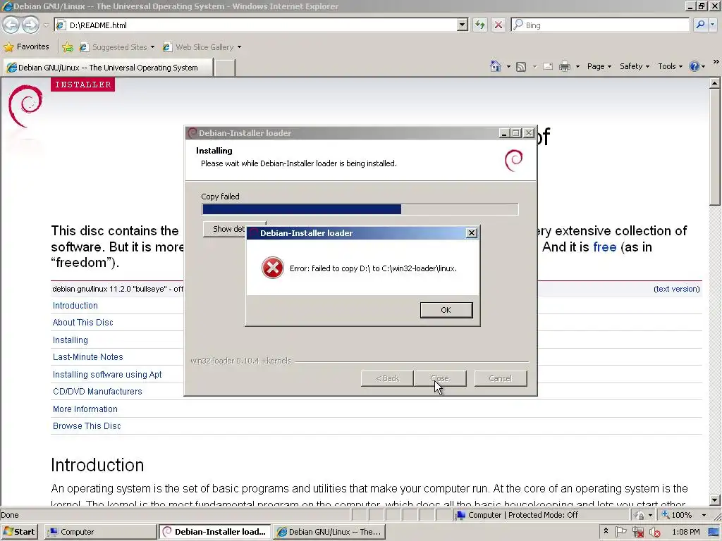This screenshot has width=722, height=541.
Task: Expand the zoom level dropdown arrow
Action: [704, 515]
